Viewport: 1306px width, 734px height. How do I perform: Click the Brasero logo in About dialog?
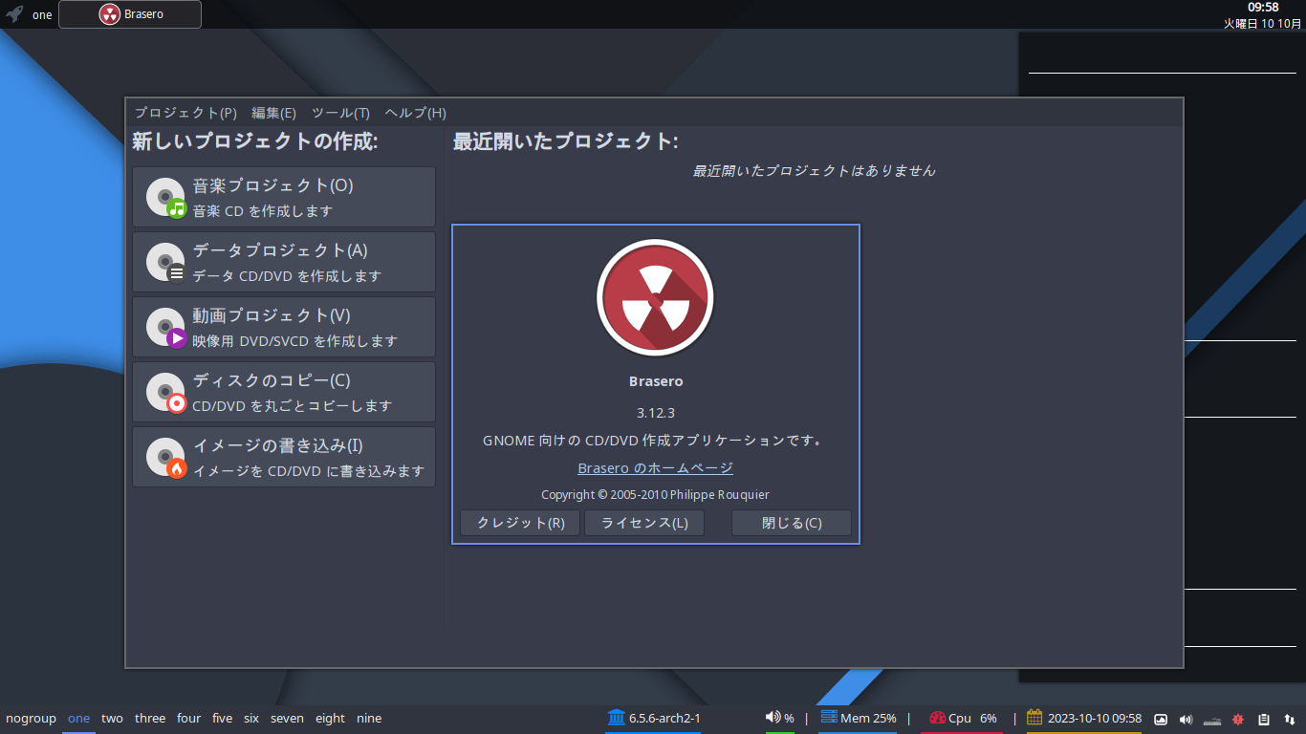[656, 297]
